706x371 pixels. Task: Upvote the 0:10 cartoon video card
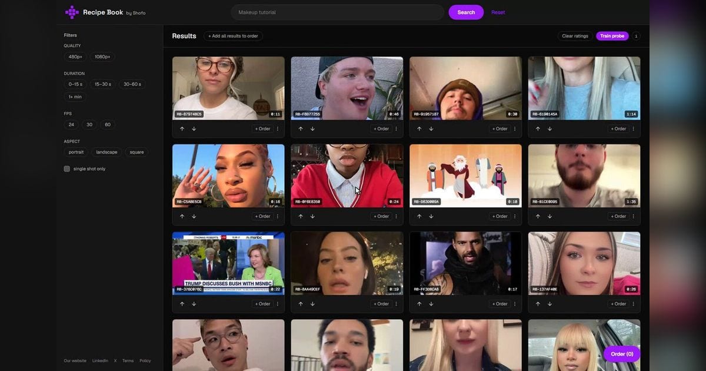tap(419, 216)
